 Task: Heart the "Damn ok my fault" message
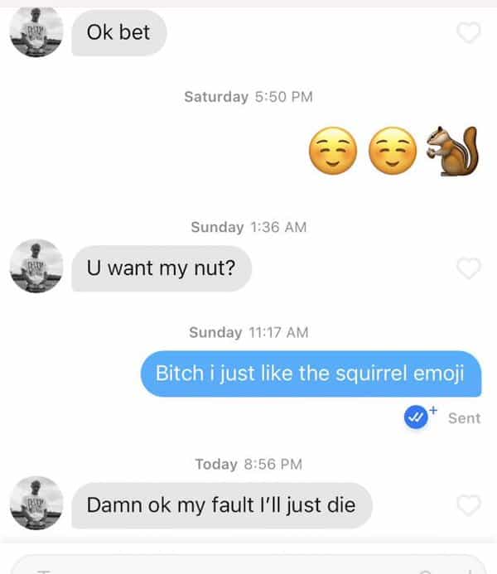pos(469,505)
